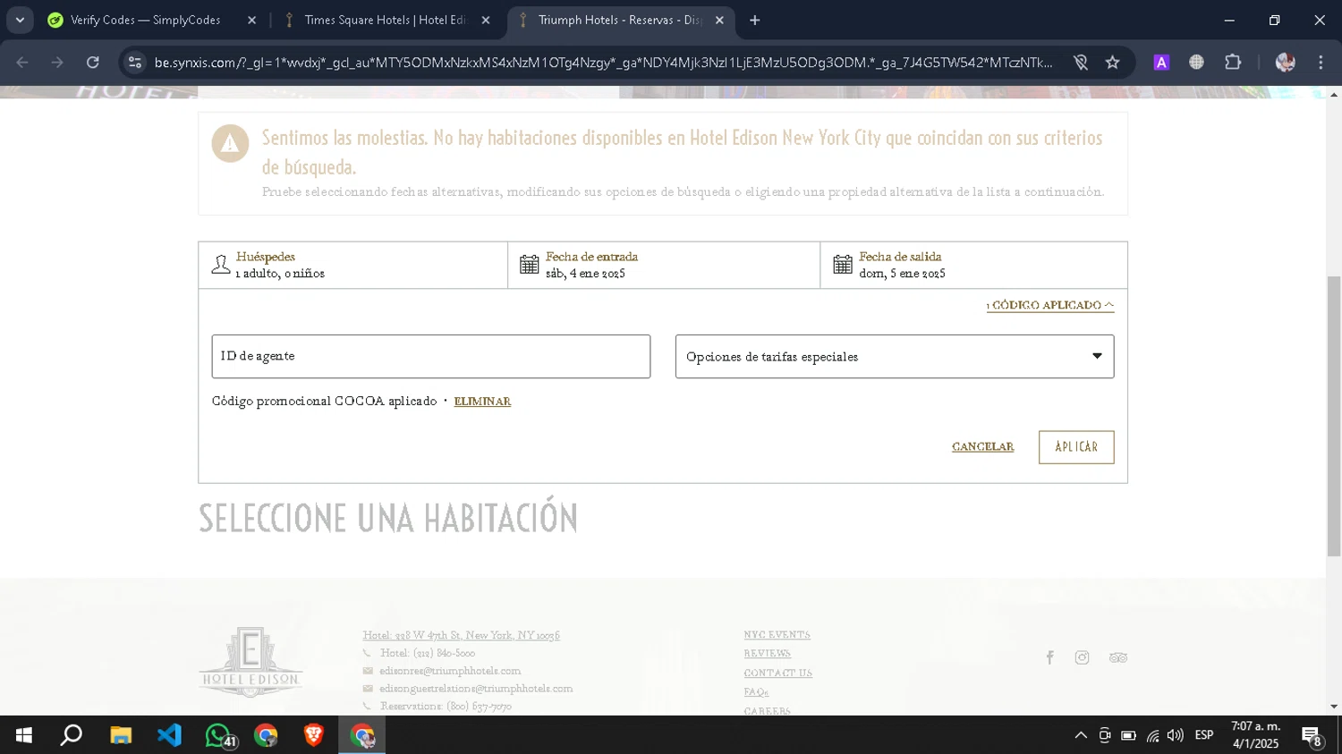Select the Triumph Hotels - Reservas tab
Screen dimensions: 1342x754
click(x=620, y=20)
